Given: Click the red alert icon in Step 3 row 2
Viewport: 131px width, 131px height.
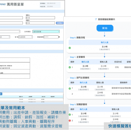Looking at the screenshot, I should click(x=70, y=120).
